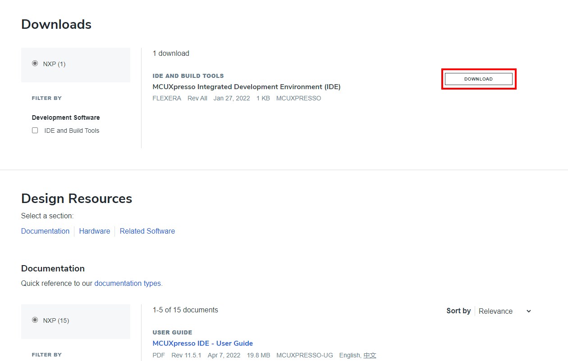This screenshot has width=568, height=361.
Task: Click the chevron arrow next to Relevance
Action: (x=529, y=311)
